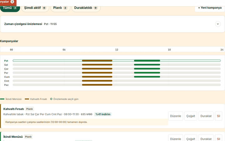Delete İkindi Menüsü with Sil
Image resolution: width=225 pixels, height=141 pixels.
pyautogui.click(x=218, y=138)
